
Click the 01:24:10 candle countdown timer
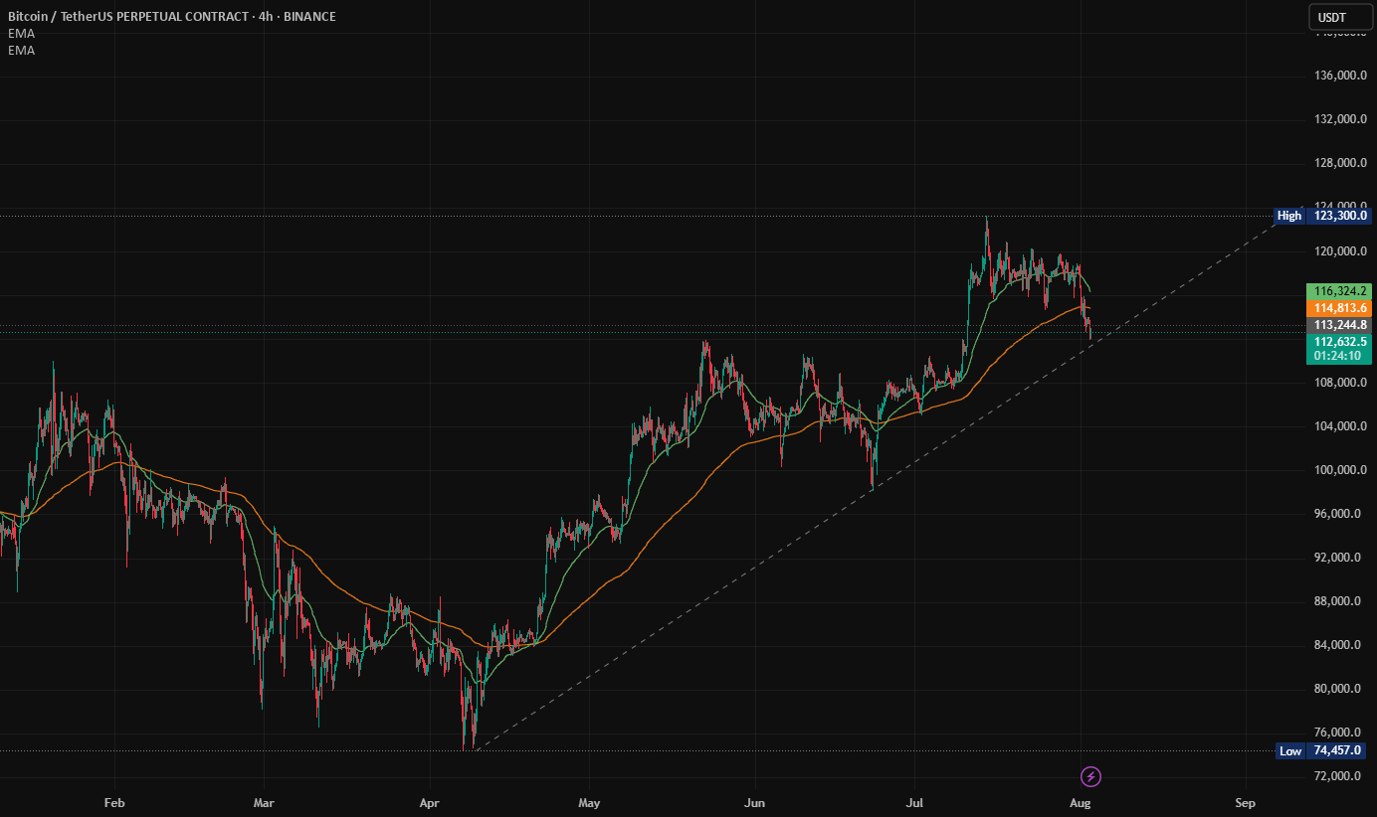1339,356
